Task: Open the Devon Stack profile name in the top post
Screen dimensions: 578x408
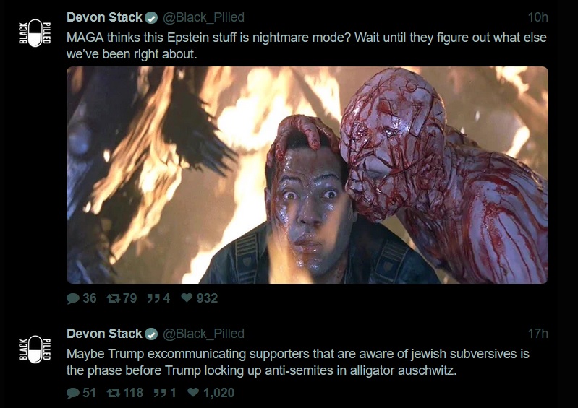Action: click(104, 17)
